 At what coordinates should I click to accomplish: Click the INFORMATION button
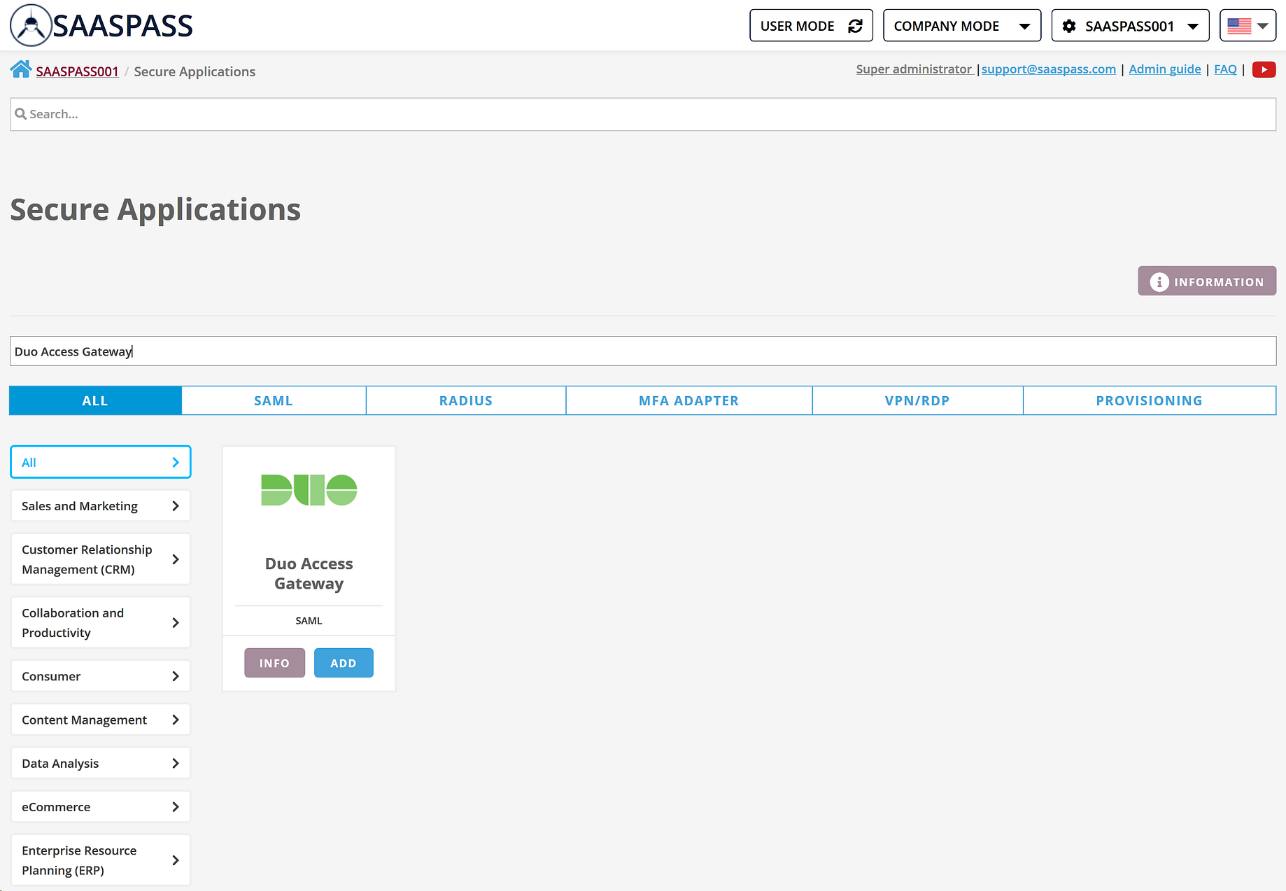point(1207,281)
